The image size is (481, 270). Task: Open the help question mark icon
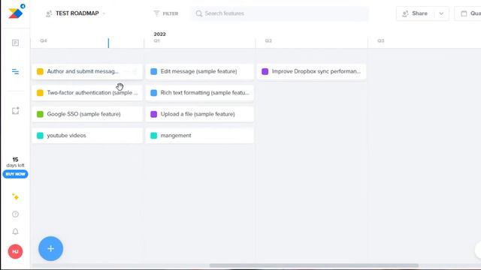15,214
